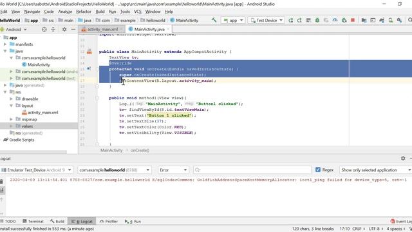Collapse all in the Project panel
412x232 pixels.
[53, 30]
